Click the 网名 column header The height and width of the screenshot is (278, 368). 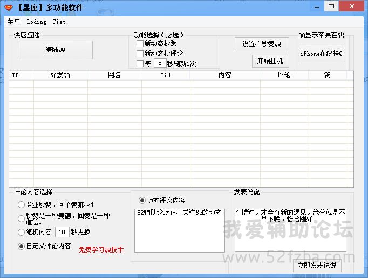(x=114, y=75)
